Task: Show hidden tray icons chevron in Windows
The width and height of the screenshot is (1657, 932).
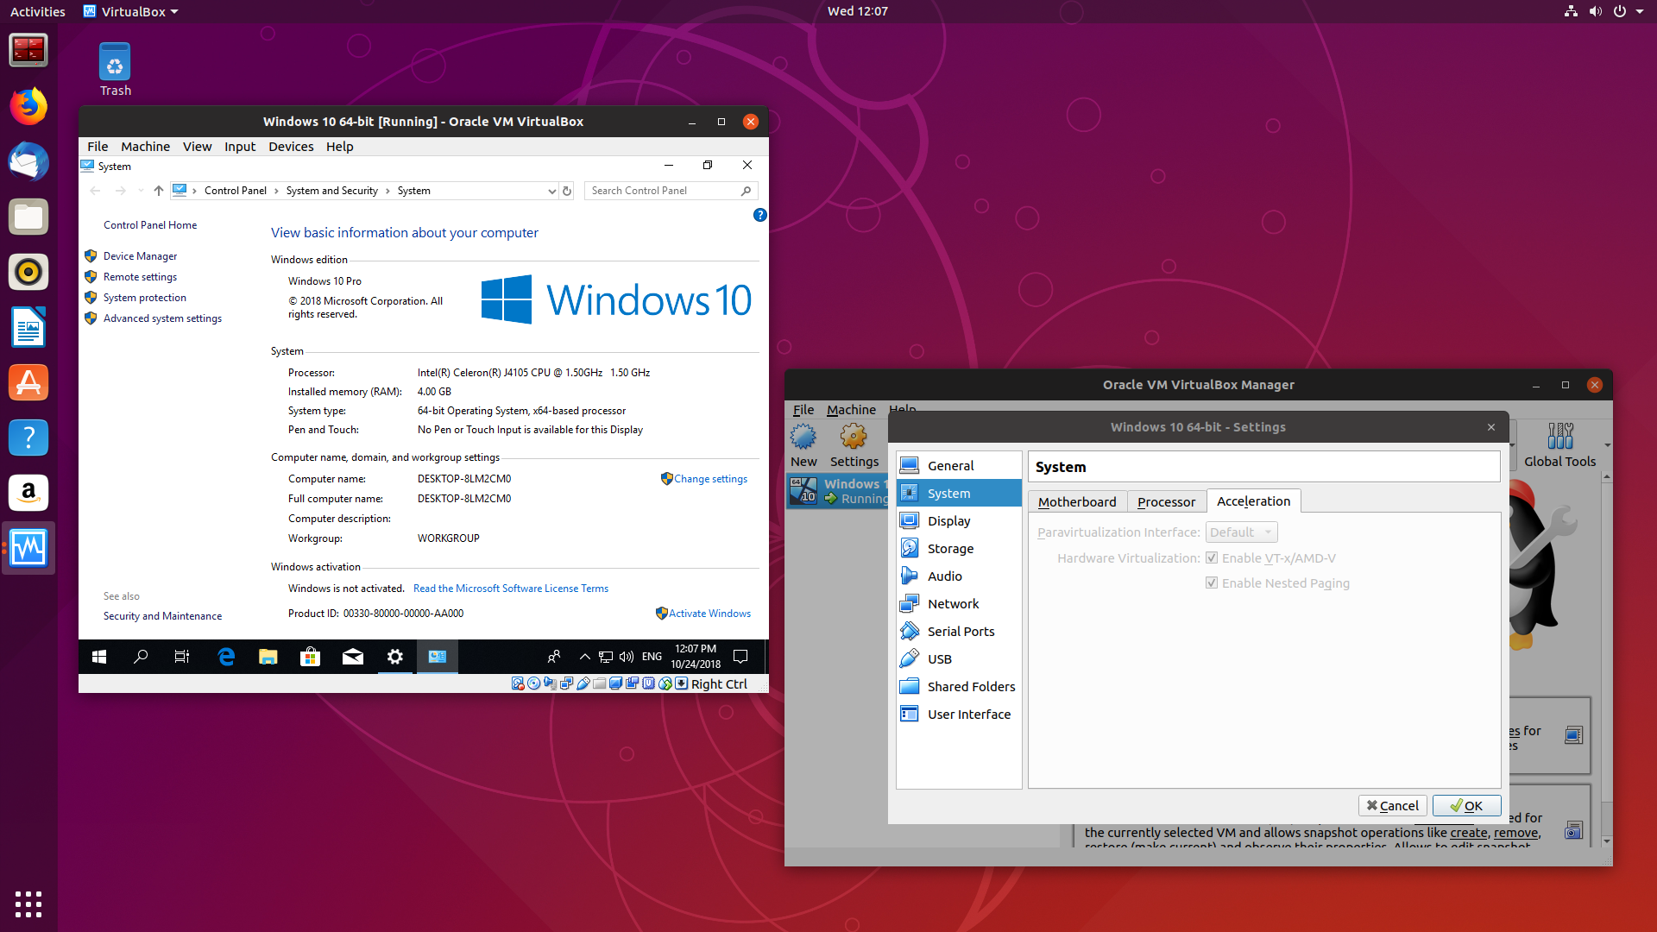Action: 584,657
